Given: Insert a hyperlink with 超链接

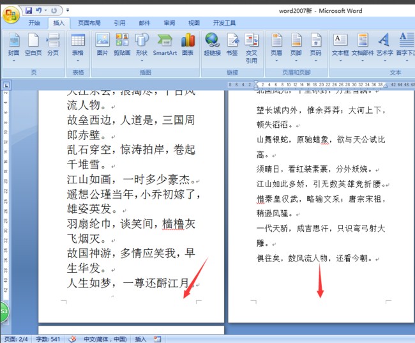Looking at the screenshot, I should click(x=212, y=45).
